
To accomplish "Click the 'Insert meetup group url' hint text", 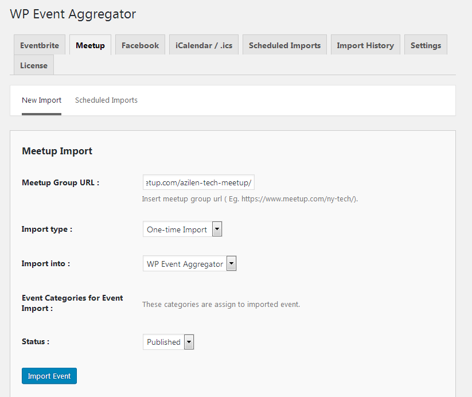I will 250,199.
